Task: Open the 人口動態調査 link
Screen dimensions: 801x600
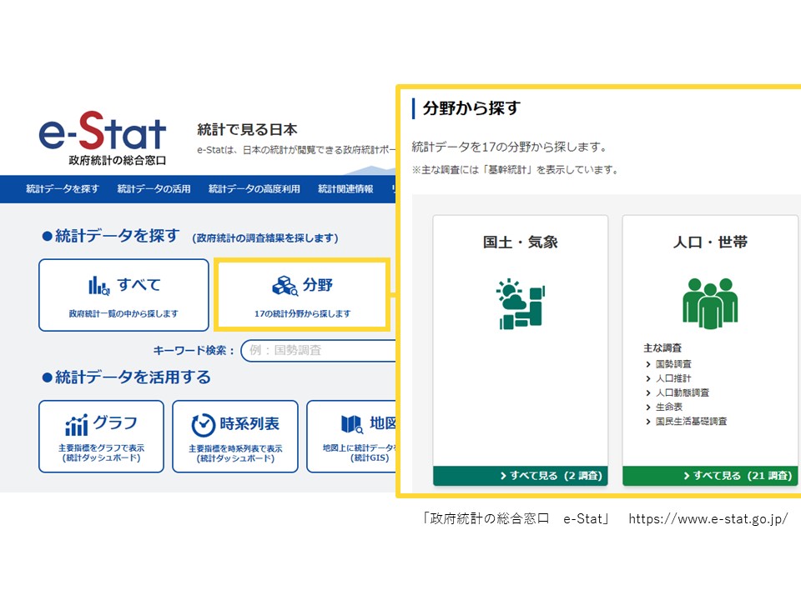Action: [683, 392]
